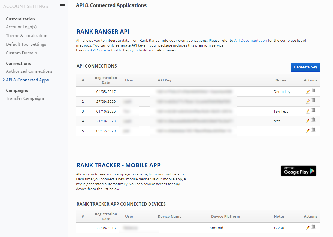Edit API key registered on 27/09/2020
This screenshot has width=333, height=237.
click(308, 101)
